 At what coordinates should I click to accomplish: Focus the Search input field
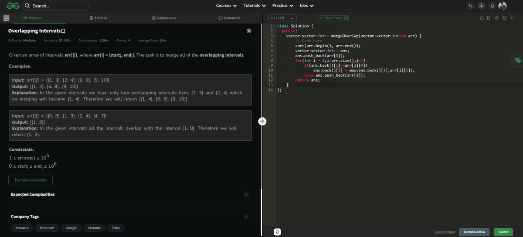(x=56, y=6)
